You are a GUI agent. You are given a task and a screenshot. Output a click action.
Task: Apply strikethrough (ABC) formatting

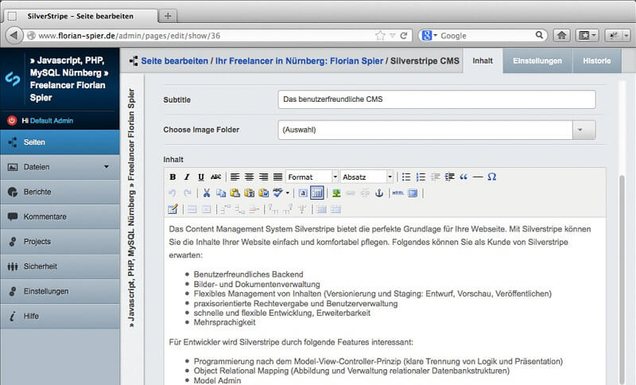pyautogui.click(x=215, y=177)
